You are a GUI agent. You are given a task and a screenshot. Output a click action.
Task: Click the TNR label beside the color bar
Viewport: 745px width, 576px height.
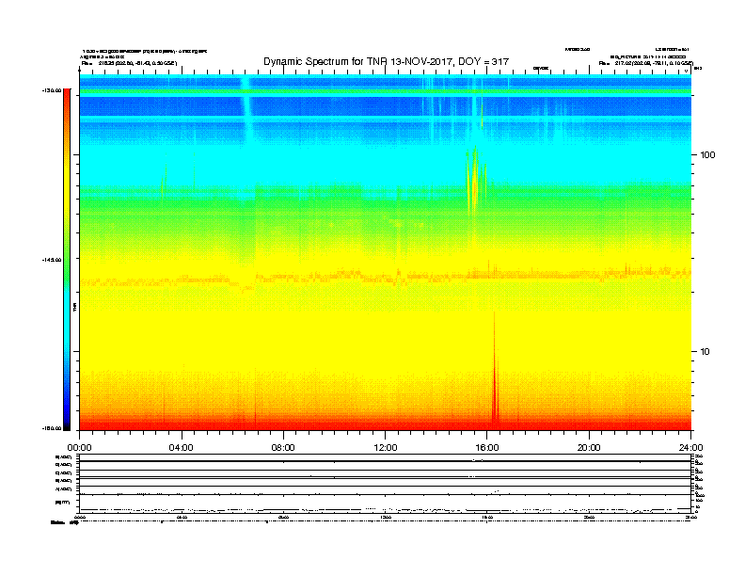[75, 308]
